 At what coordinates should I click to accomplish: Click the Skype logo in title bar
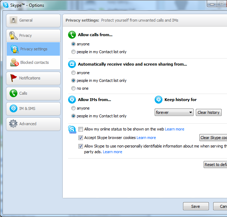(x=6, y=5)
